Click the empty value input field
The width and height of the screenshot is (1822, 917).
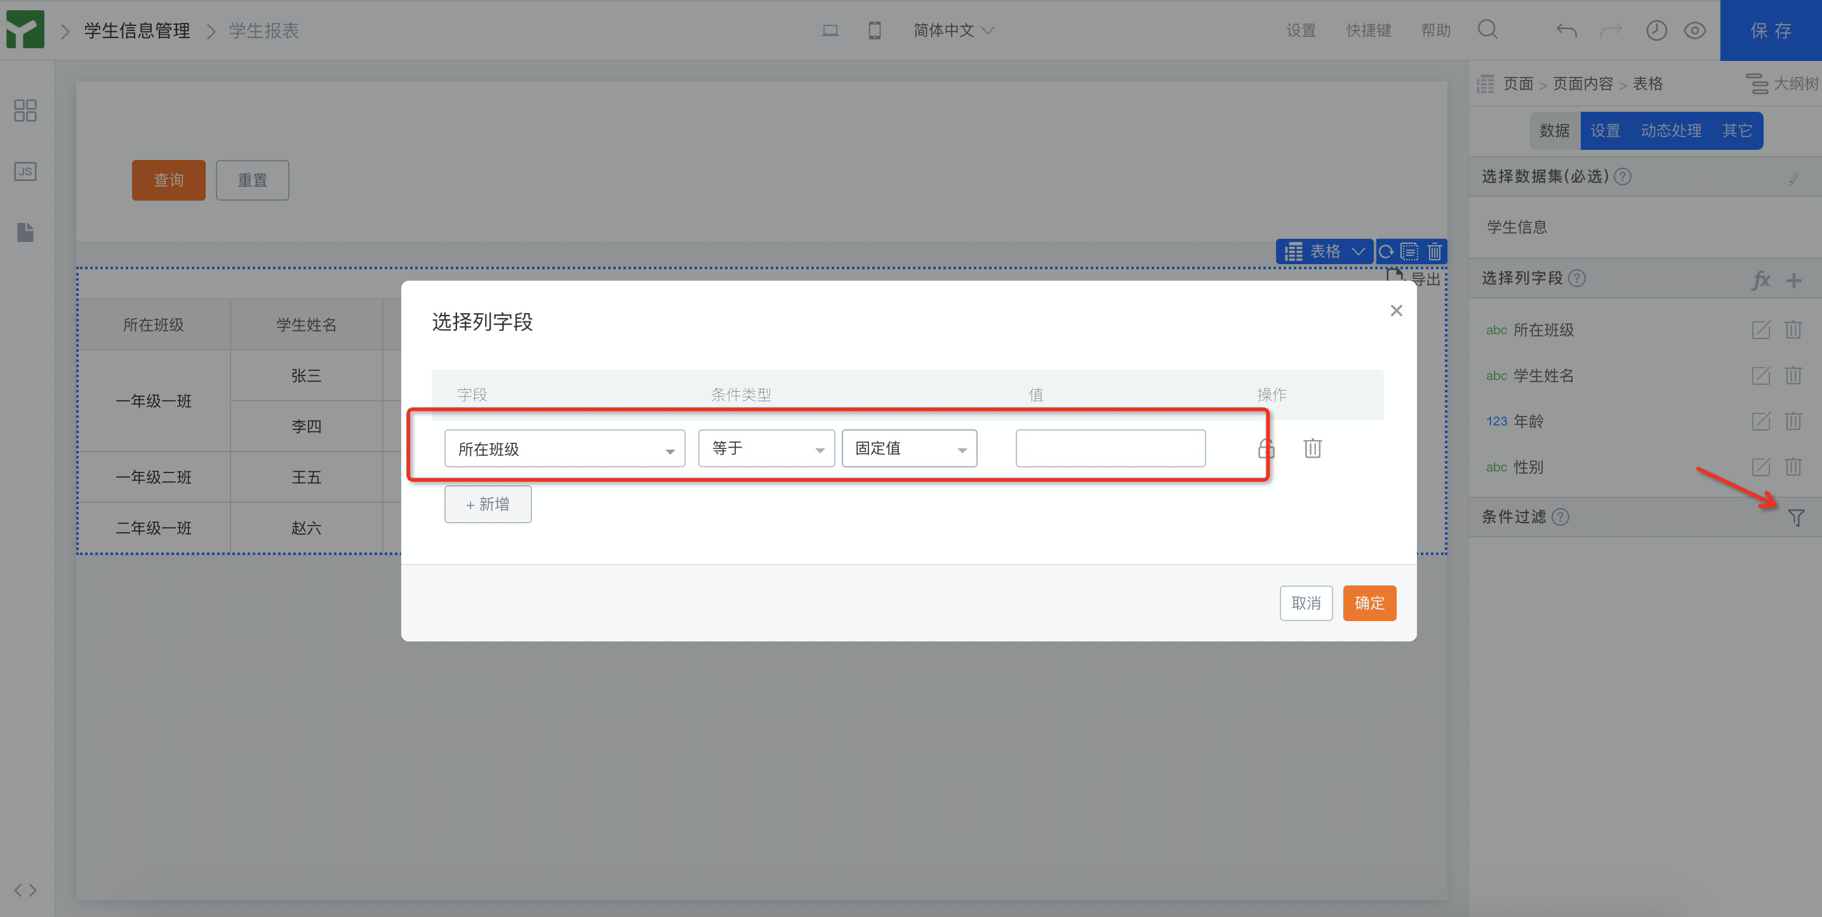1110,448
